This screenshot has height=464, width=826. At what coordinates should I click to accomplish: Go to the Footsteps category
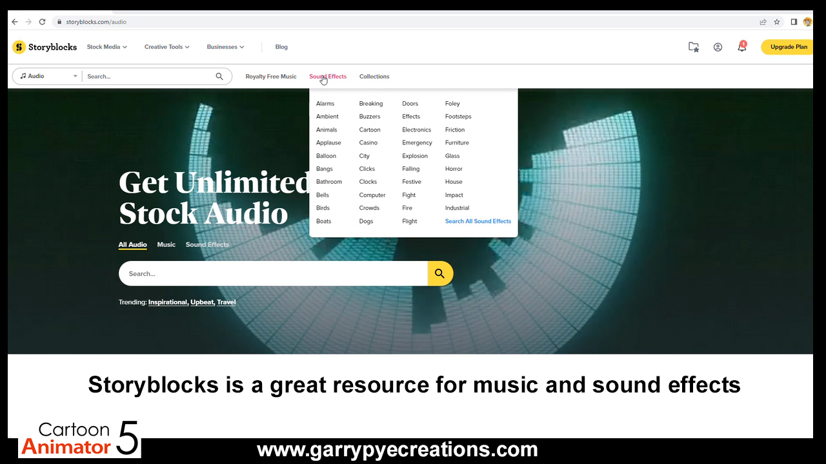[458, 117]
